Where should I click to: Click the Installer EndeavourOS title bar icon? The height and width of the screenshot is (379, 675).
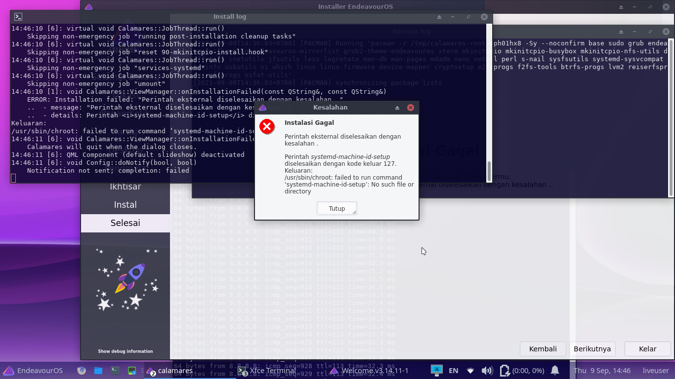[x=88, y=7]
